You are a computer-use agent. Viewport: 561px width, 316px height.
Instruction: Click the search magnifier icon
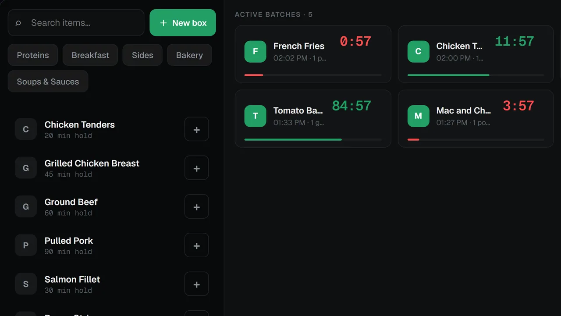pos(18,23)
